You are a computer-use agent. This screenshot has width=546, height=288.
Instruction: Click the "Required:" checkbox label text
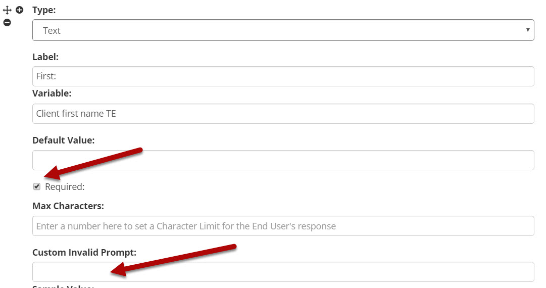[x=65, y=186]
